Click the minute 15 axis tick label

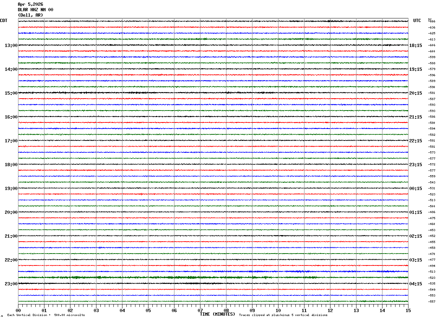click(x=408, y=310)
